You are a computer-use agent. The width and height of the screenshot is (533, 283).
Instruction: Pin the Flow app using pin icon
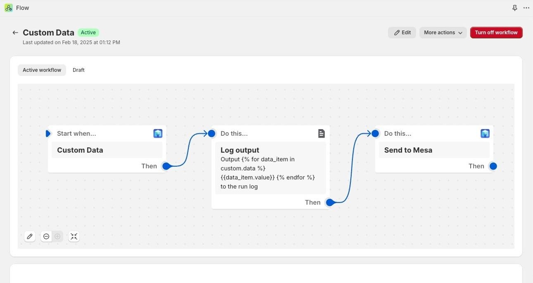pyautogui.click(x=514, y=8)
